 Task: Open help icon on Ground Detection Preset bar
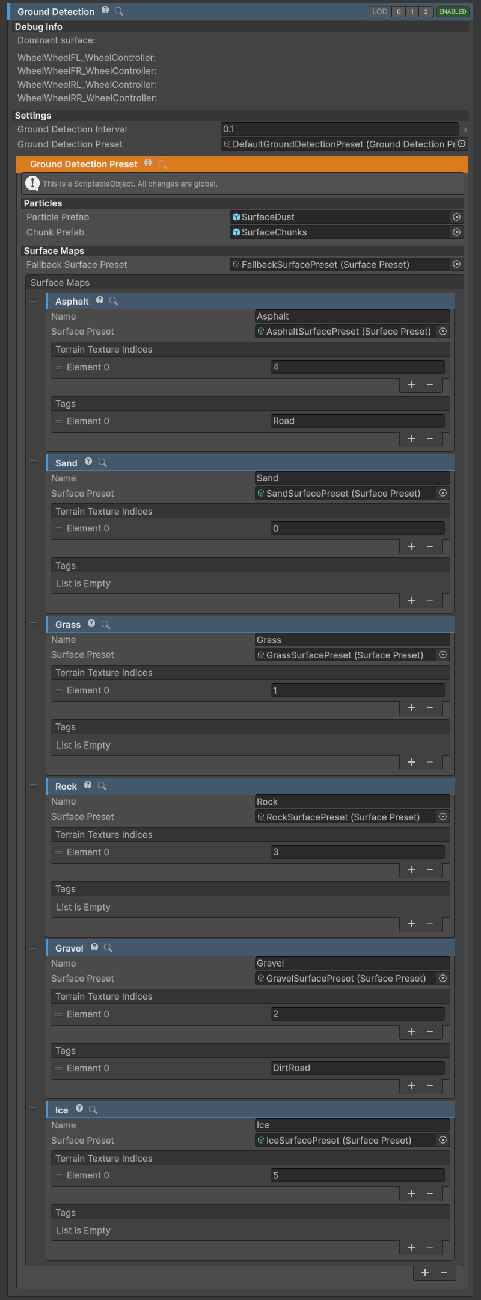click(x=148, y=163)
